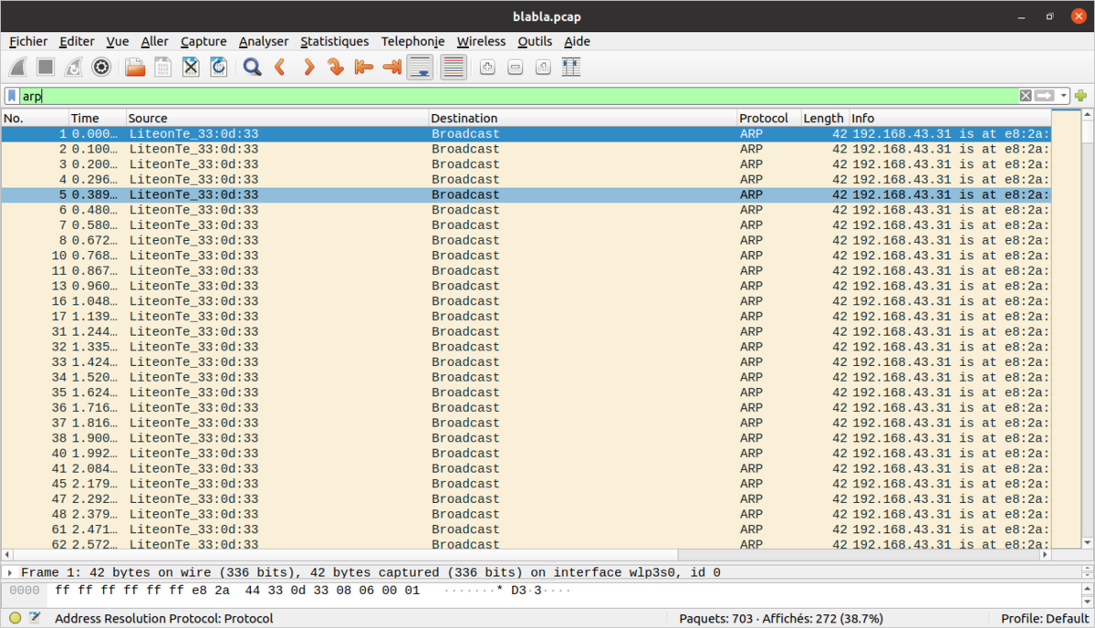Sort packets by the Protocol column header
This screenshot has height=628, width=1095.
(x=764, y=118)
